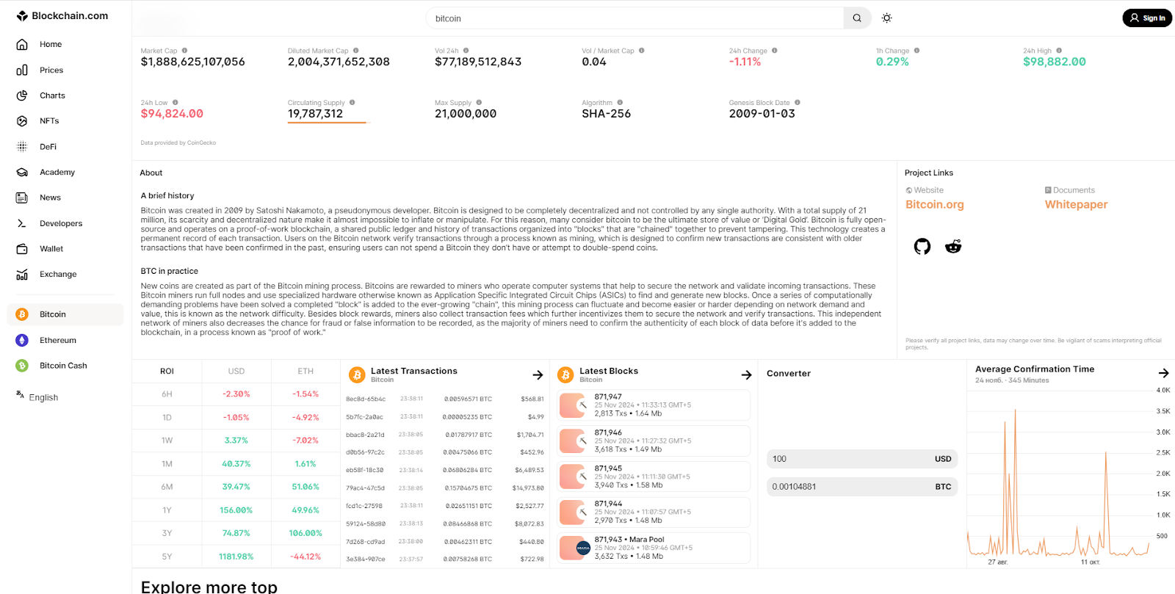Click the Blockchain.com logo
Image resolution: width=1175 pixels, height=594 pixels.
62,15
